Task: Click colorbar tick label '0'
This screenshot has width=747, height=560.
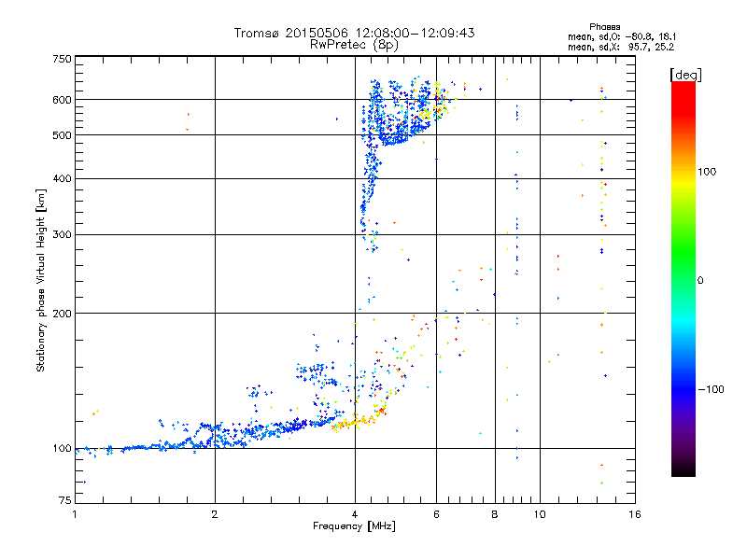Action: point(700,281)
